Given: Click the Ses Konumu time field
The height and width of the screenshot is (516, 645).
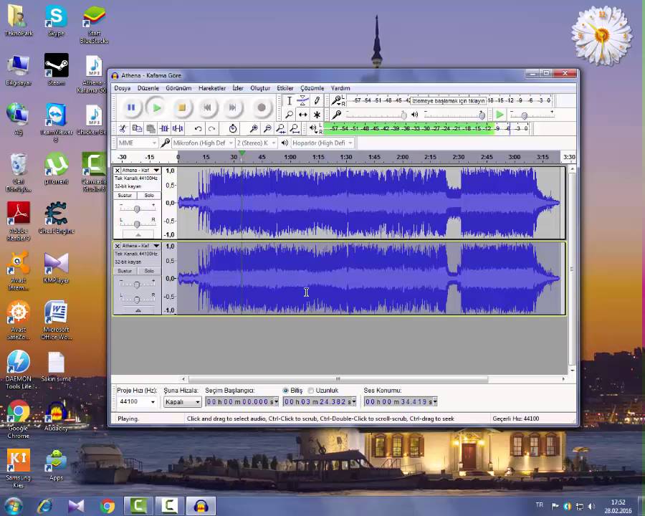Looking at the screenshot, I should pyautogui.click(x=401, y=401).
